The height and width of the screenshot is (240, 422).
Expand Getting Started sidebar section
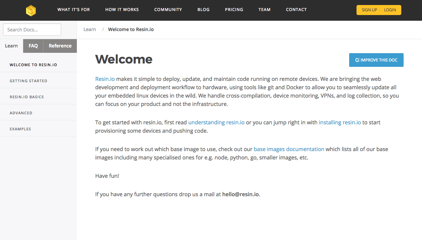click(x=38, y=81)
